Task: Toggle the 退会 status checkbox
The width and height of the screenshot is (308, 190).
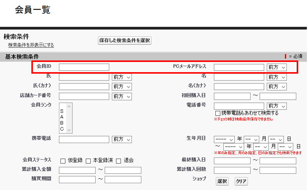Action: pos(118,161)
